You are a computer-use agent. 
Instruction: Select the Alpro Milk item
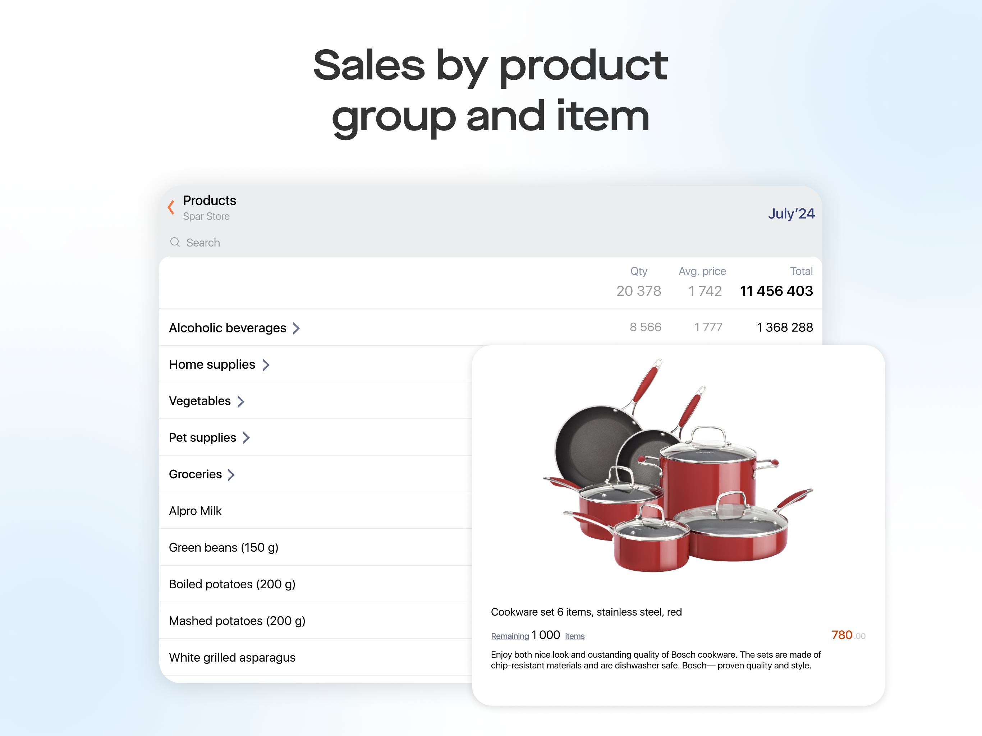tap(315, 511)
